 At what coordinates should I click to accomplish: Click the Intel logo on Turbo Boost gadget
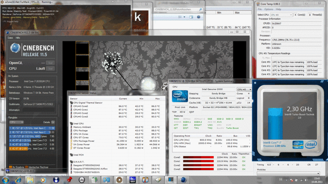pos(311,144)
